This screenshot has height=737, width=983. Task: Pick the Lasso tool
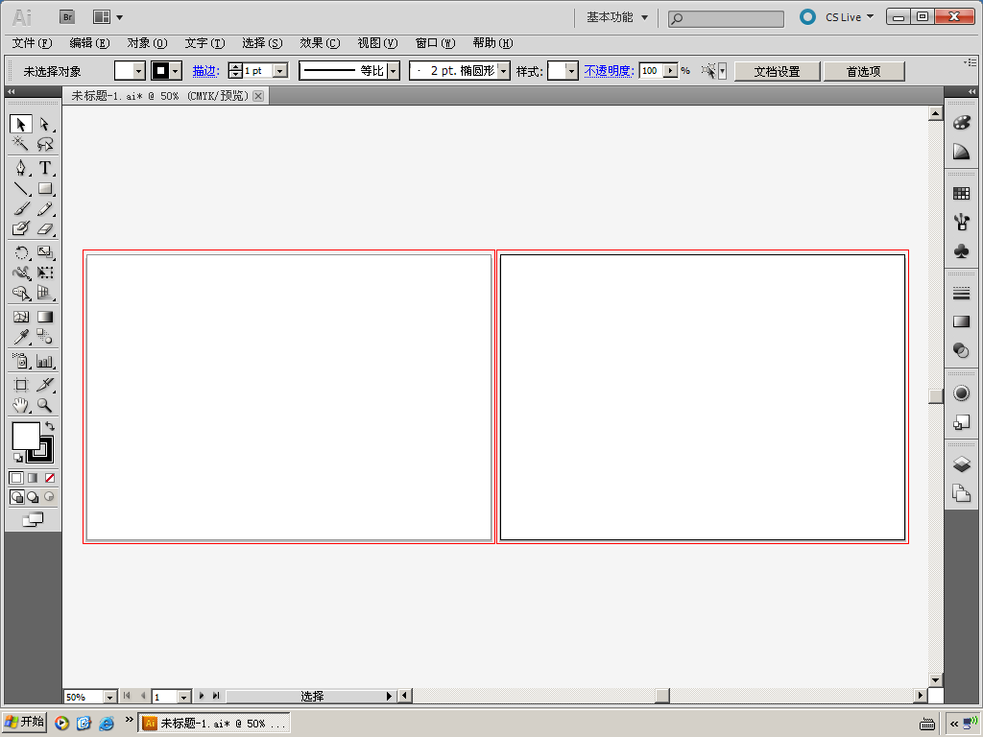[x=44, y=144]
